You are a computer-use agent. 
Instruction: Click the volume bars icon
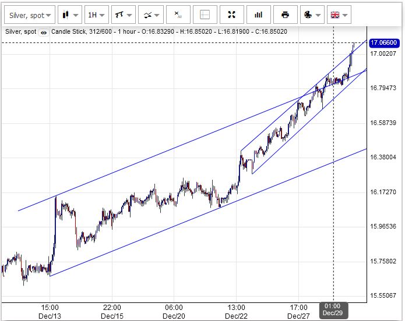259,15
